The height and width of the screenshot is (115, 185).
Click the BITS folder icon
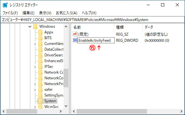[x=40, y=38]
